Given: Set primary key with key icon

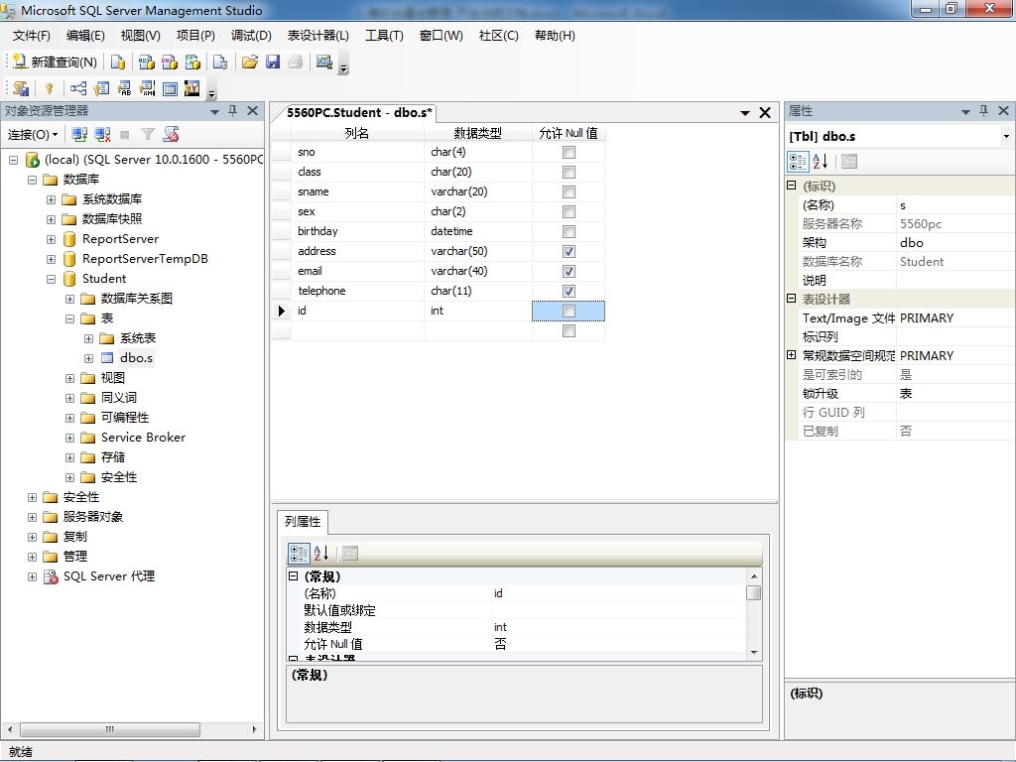Looking at the screenshot, I should pos(49,88).
